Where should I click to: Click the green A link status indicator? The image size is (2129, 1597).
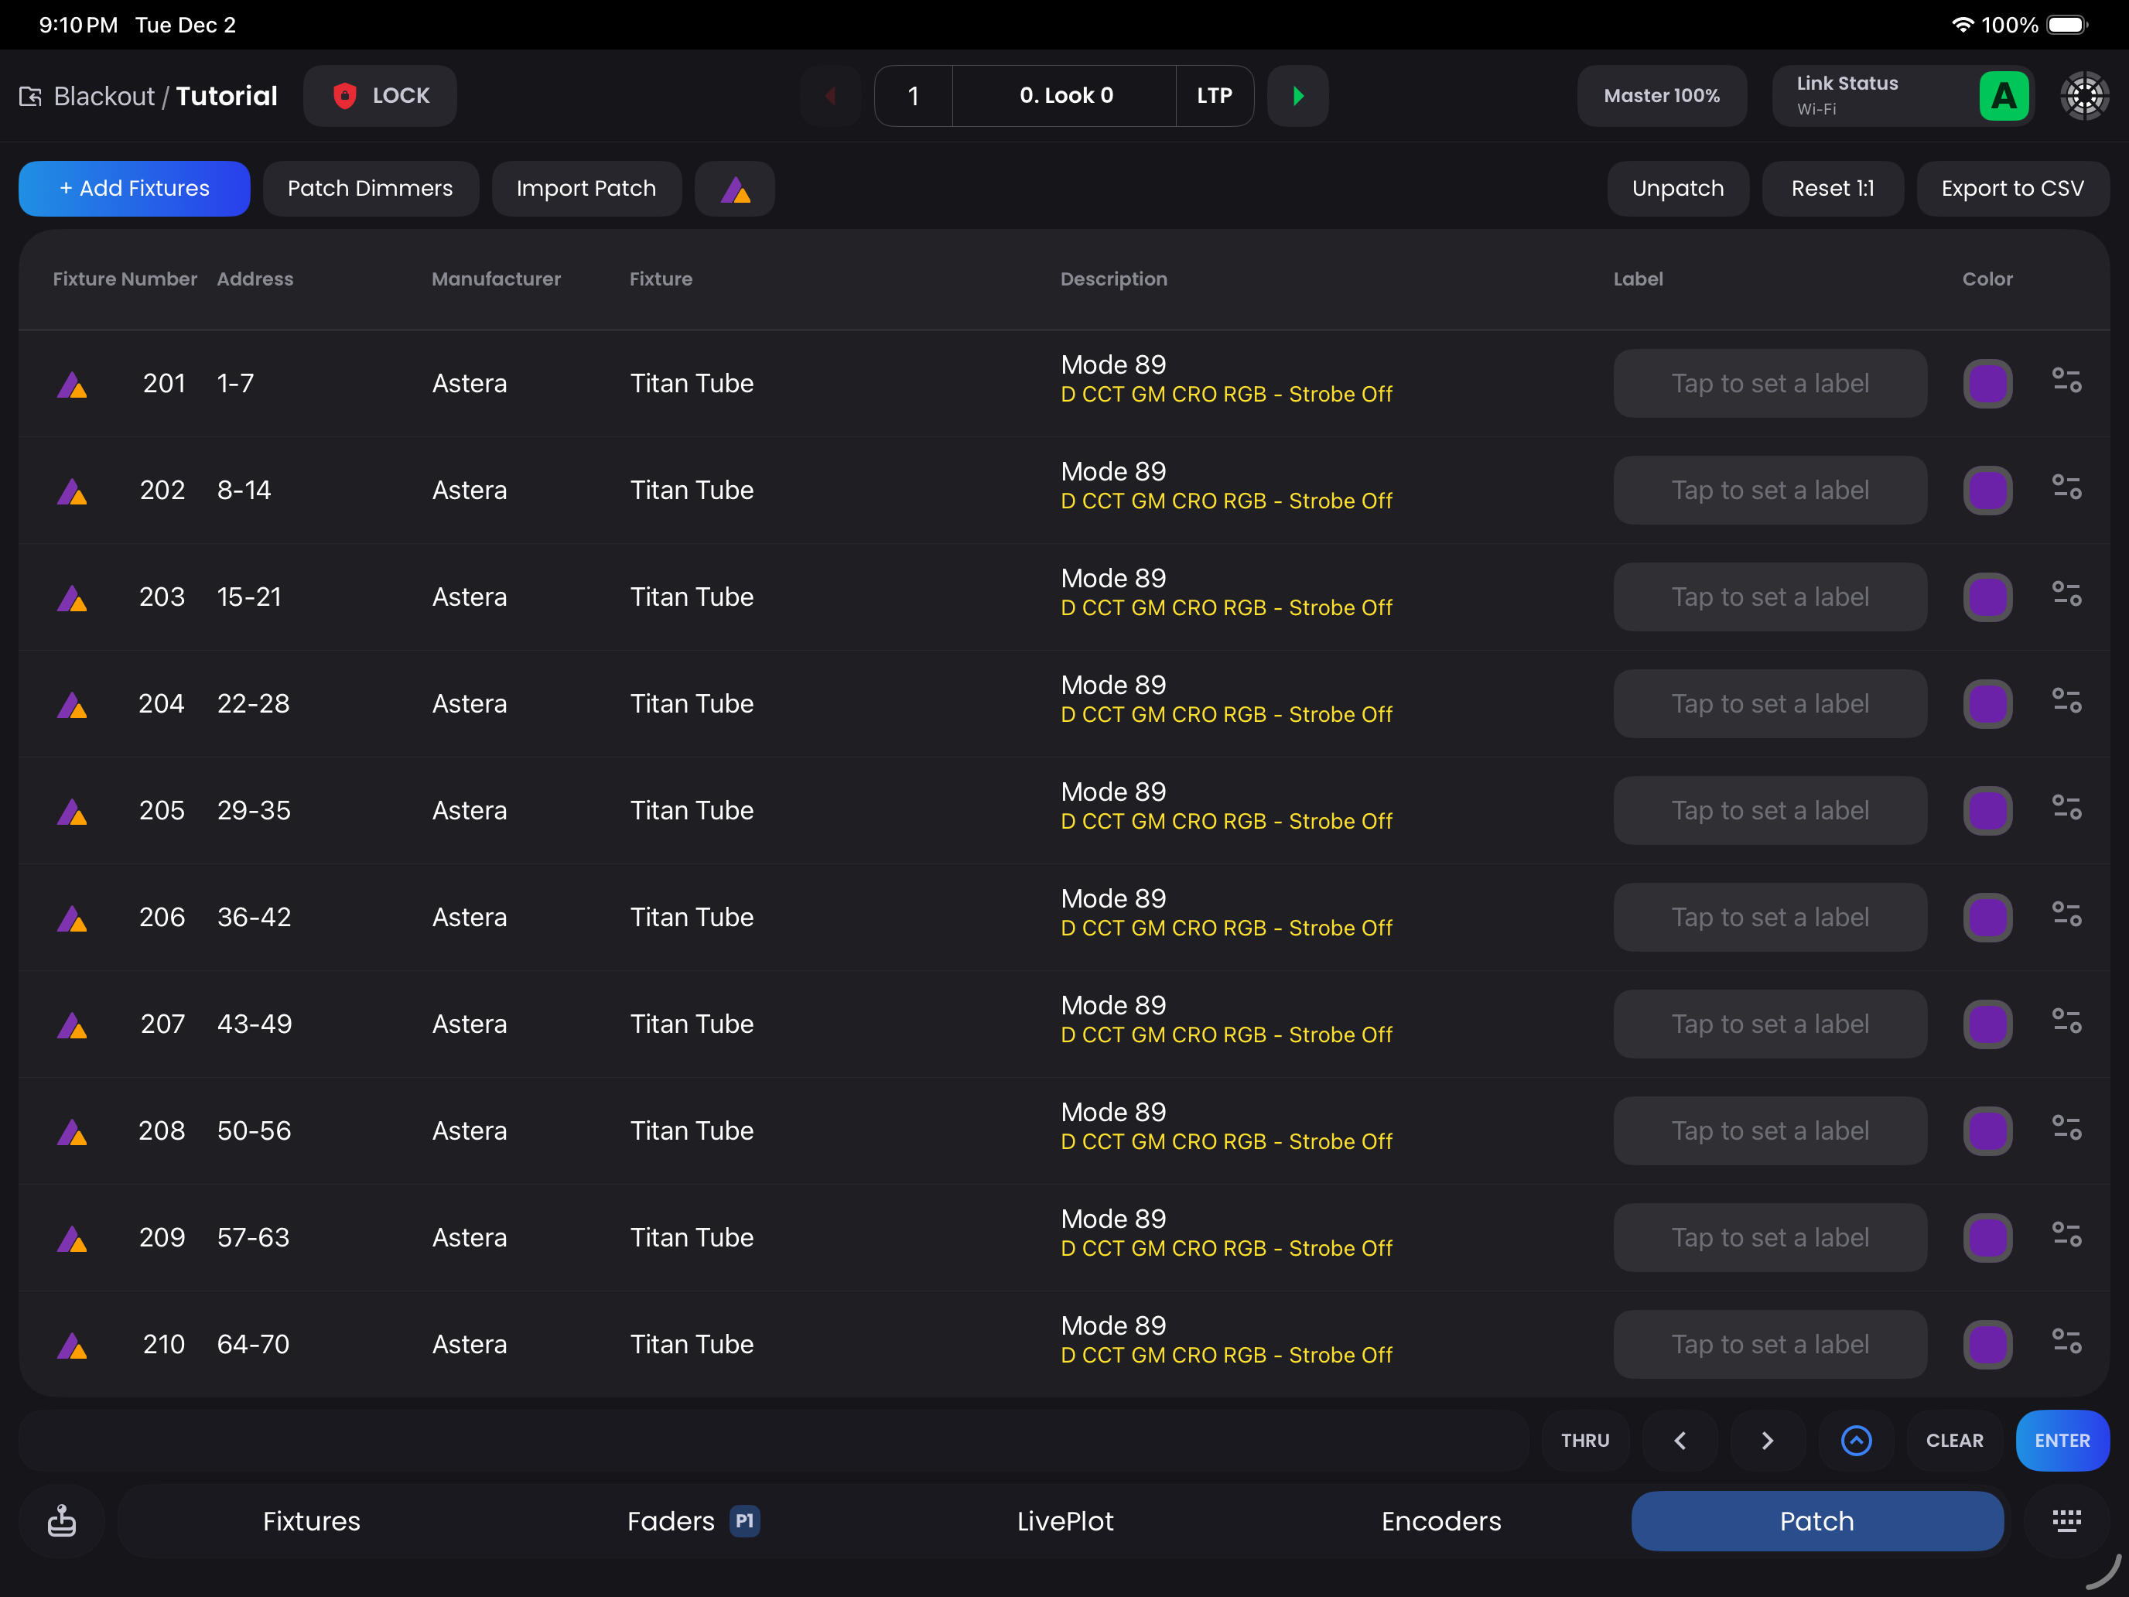click(x=2003, y=95)
